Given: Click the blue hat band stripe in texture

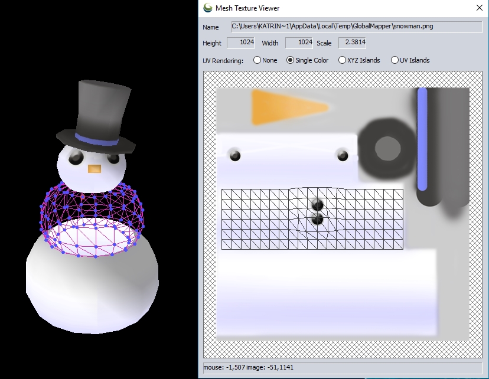Looking at the screenshot, I should (422, 139).
